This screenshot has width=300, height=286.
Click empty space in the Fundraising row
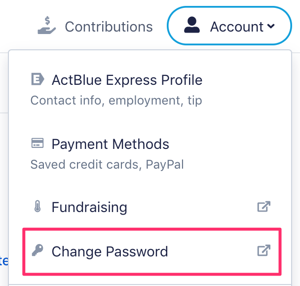tap(191, 207)
